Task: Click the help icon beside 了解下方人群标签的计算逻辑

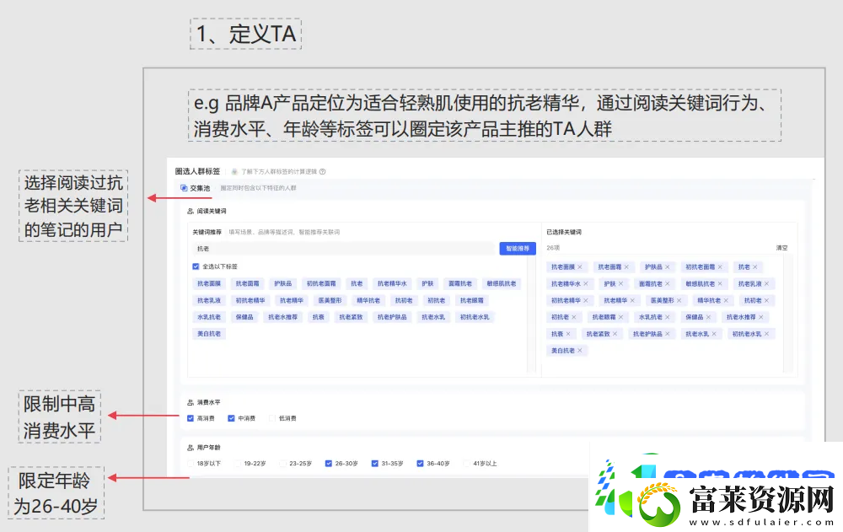Action: pyautogui.click(x=323, y=172)
